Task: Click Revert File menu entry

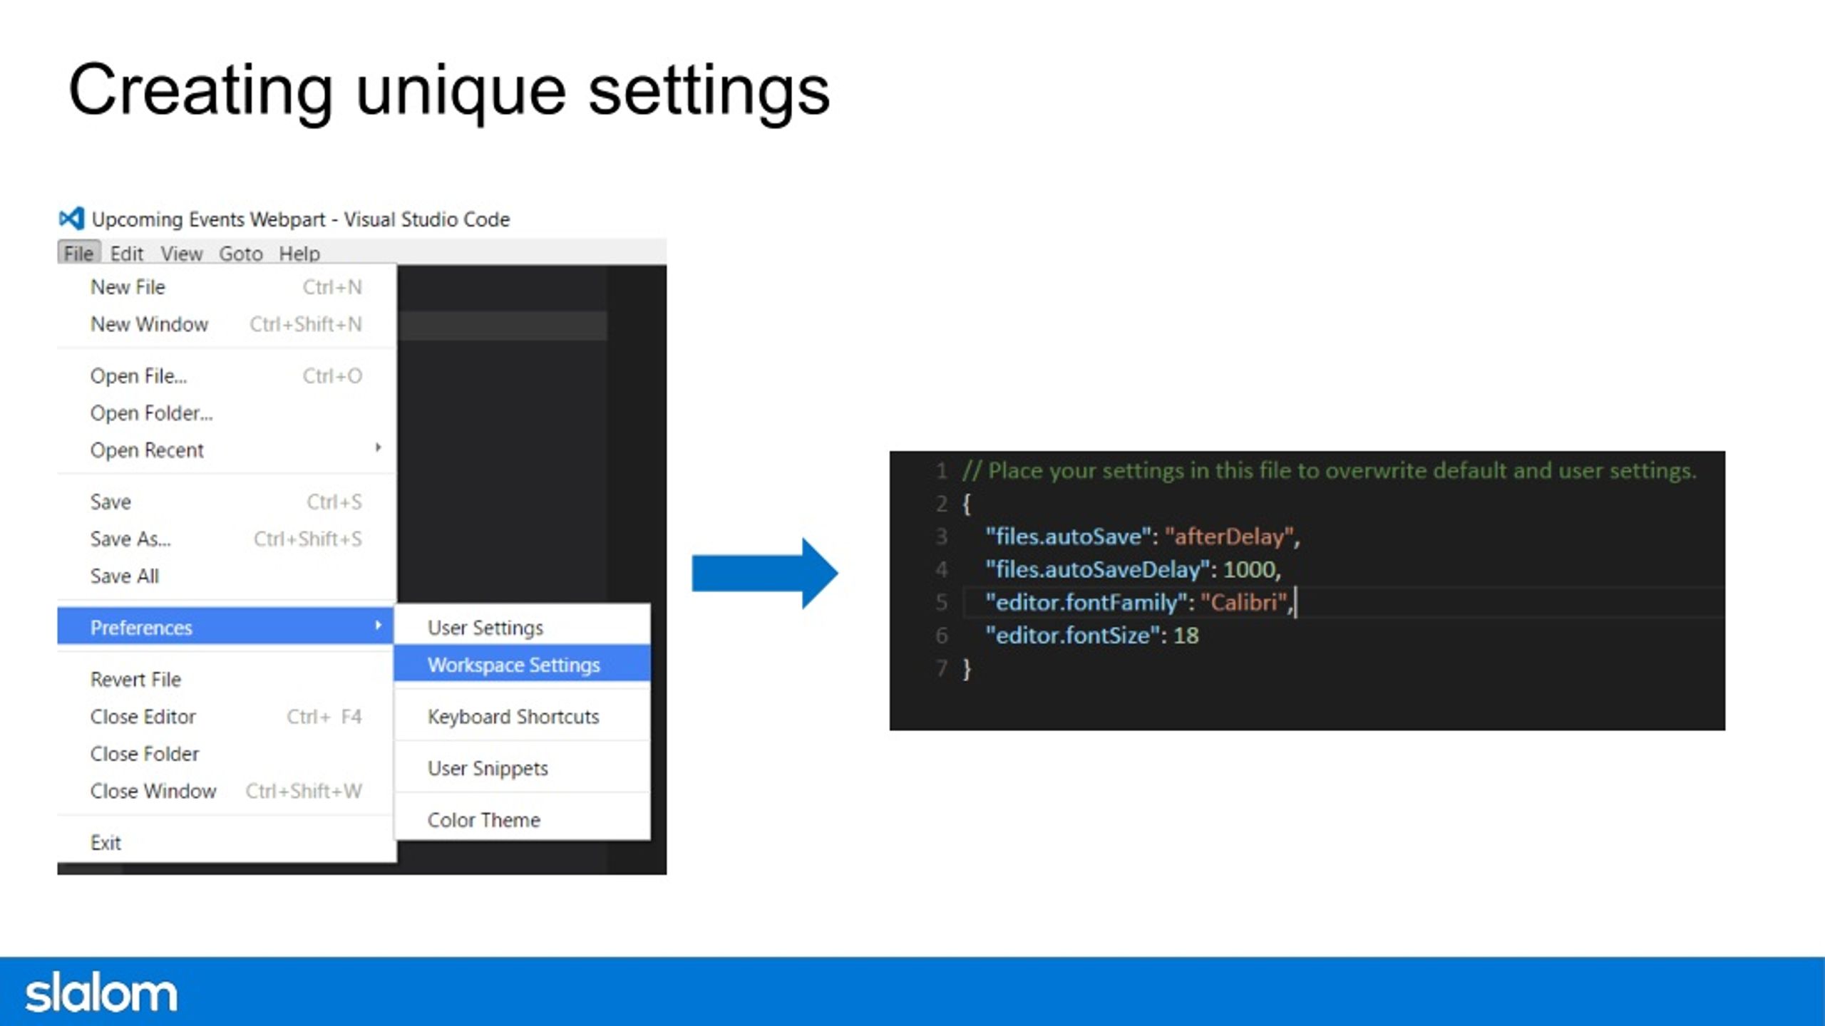Action: [x=226, y=680]
